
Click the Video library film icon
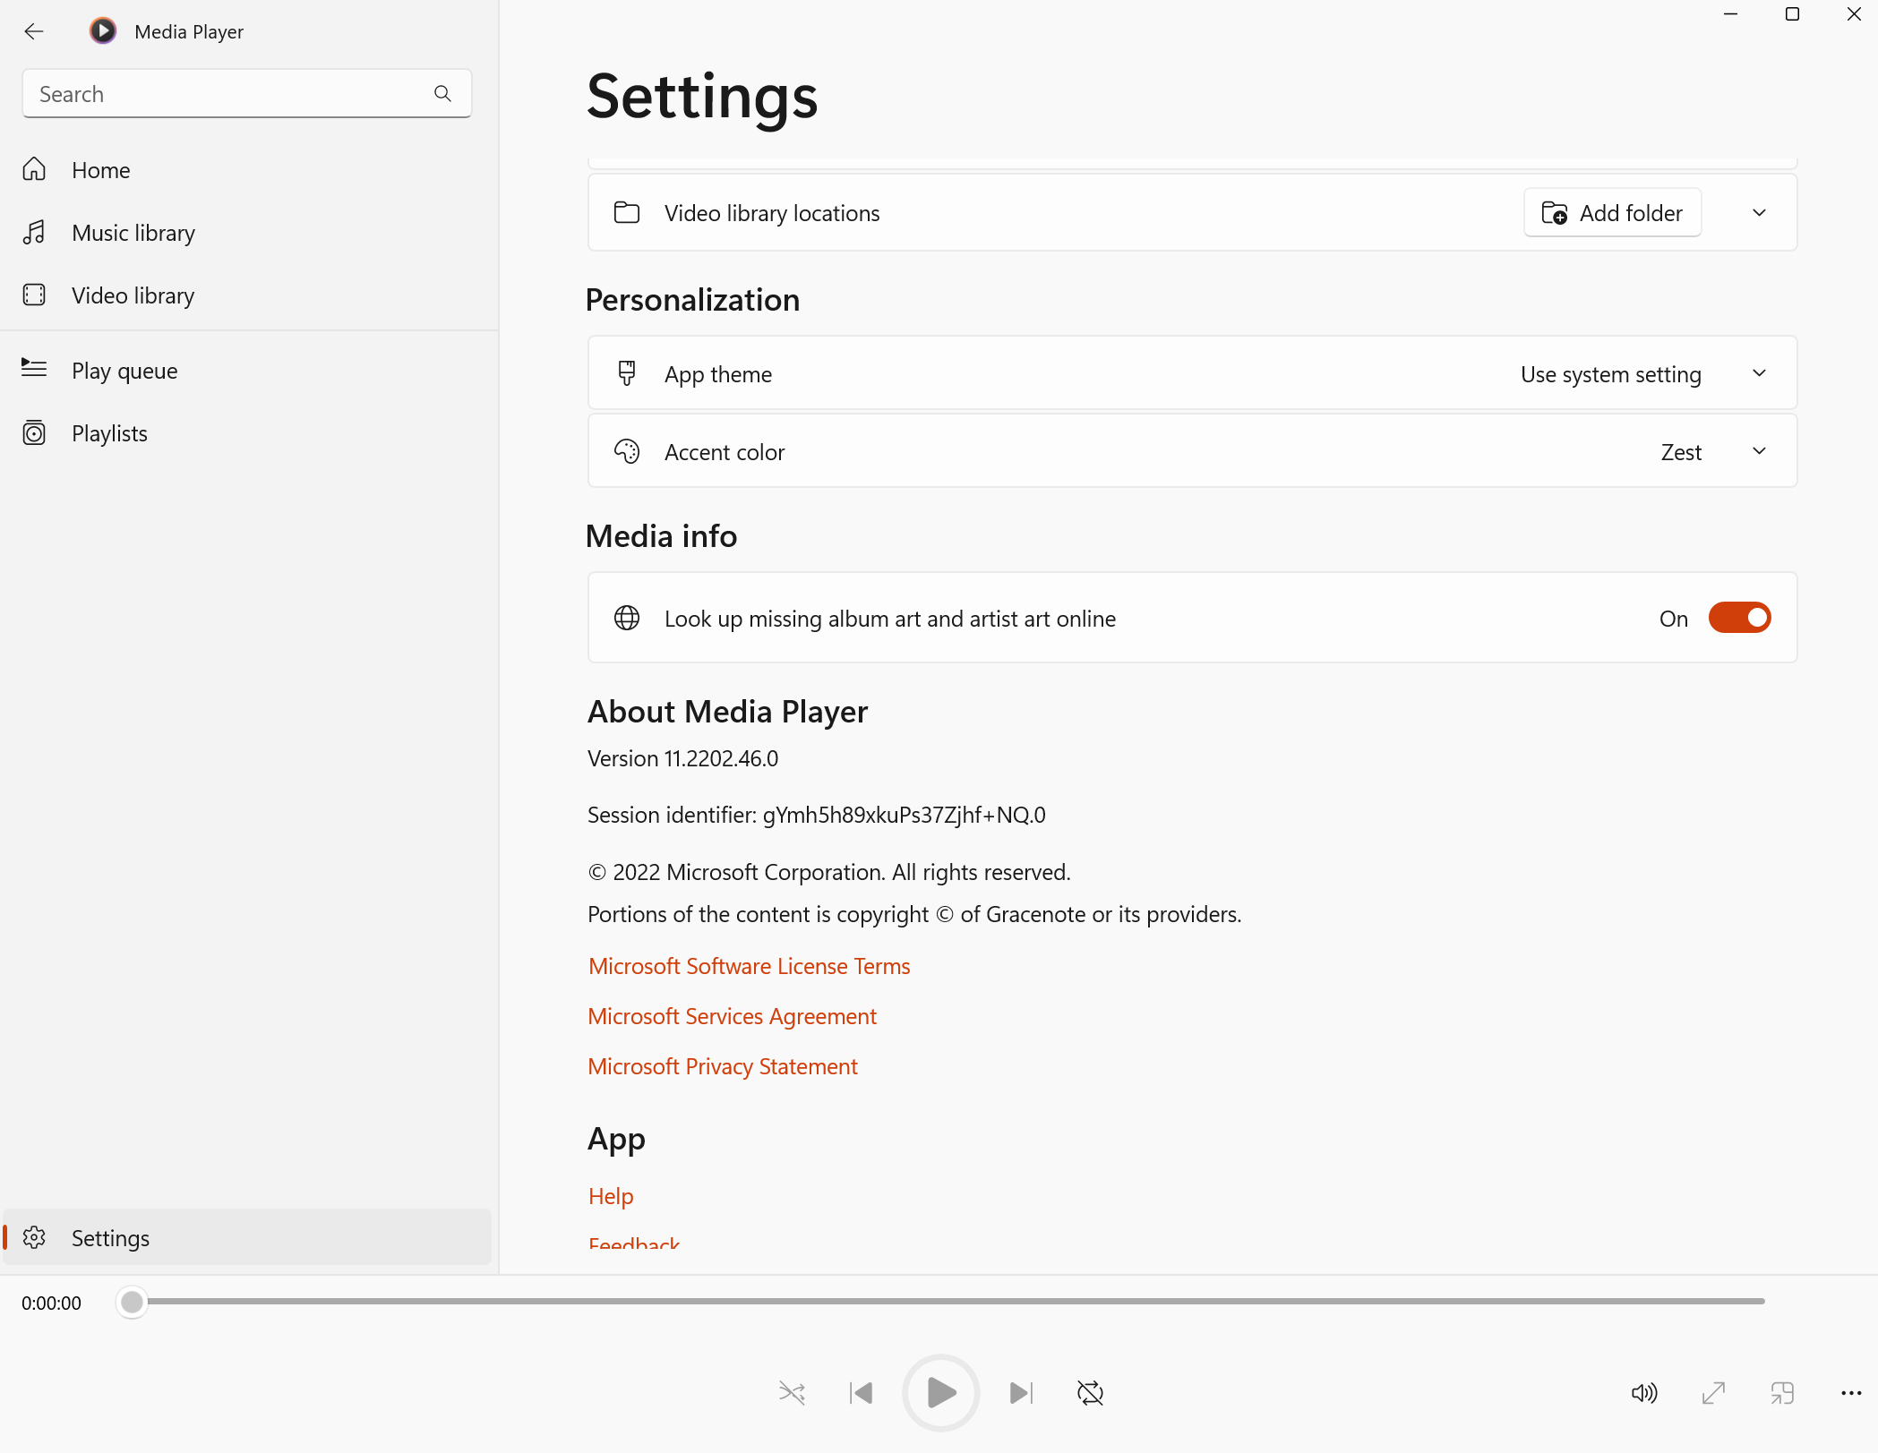pos(34,295)
